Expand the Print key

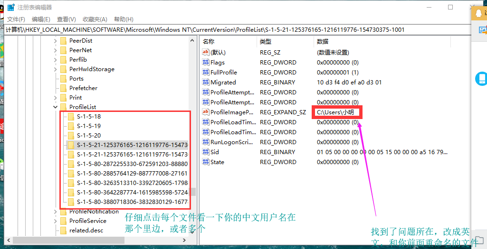[x=55, y=98]
